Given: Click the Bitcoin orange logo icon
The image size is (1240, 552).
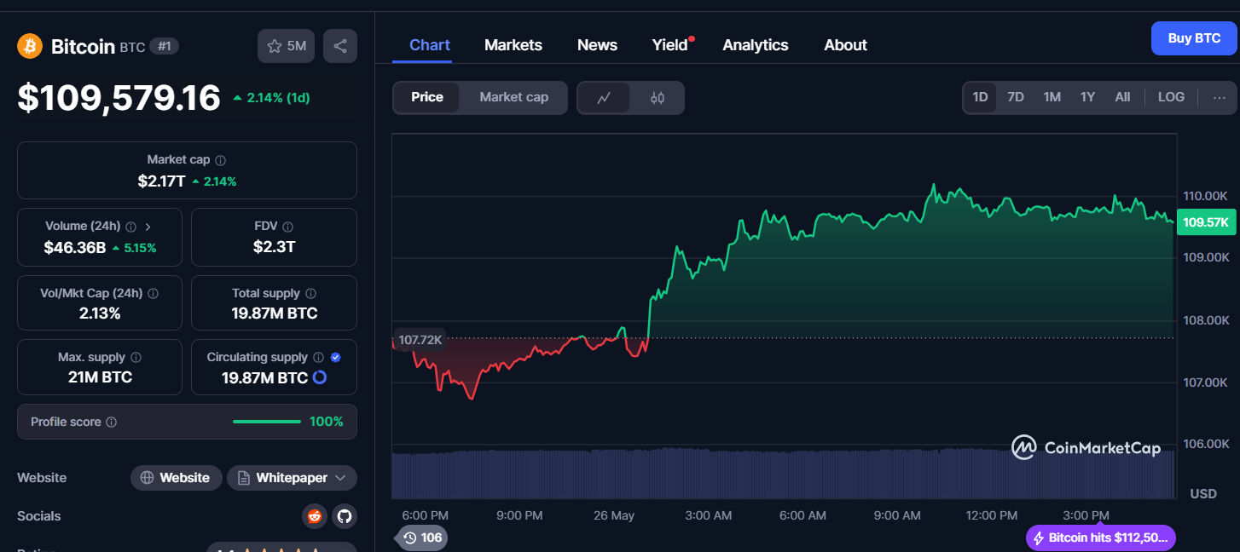Looking at the screenshot, I should click(x=30, y=46).
